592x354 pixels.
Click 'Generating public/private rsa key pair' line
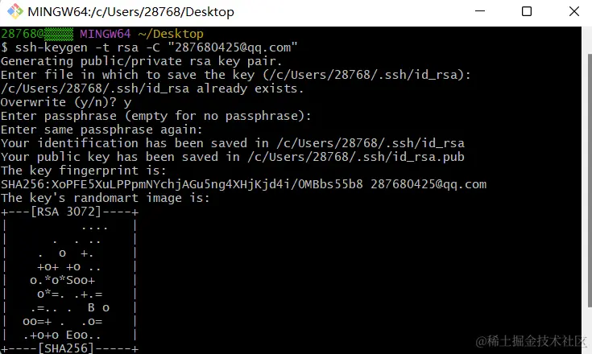coord(141,61)
